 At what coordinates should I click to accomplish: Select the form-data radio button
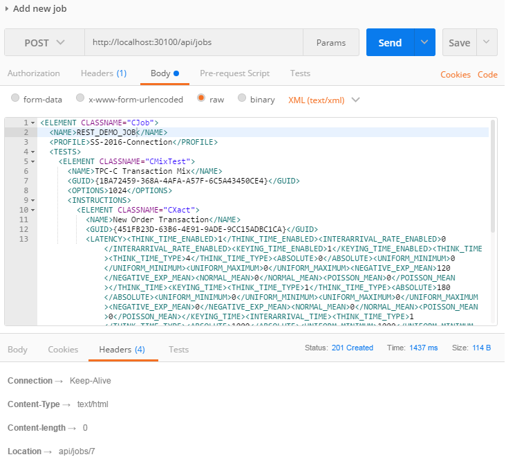pyautogui.click(x=15, y=98)
